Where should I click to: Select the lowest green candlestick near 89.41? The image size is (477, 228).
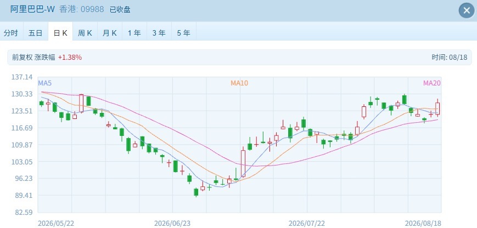click(x=196, y=192)
